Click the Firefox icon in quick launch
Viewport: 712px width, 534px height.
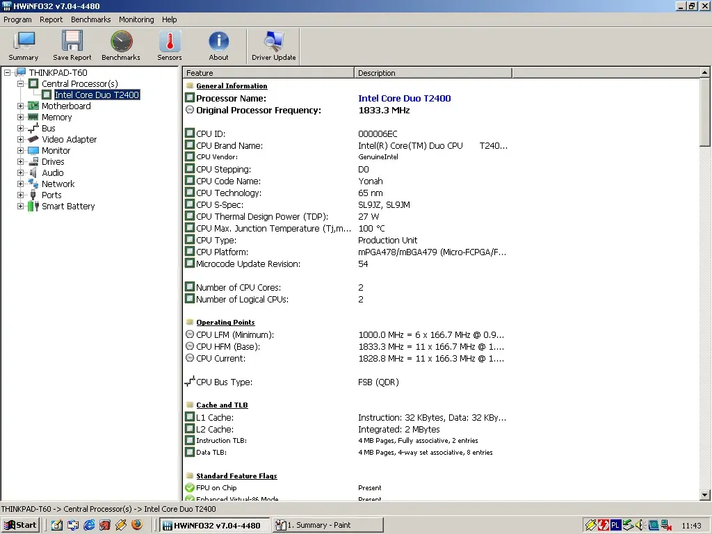pos(137,525)
